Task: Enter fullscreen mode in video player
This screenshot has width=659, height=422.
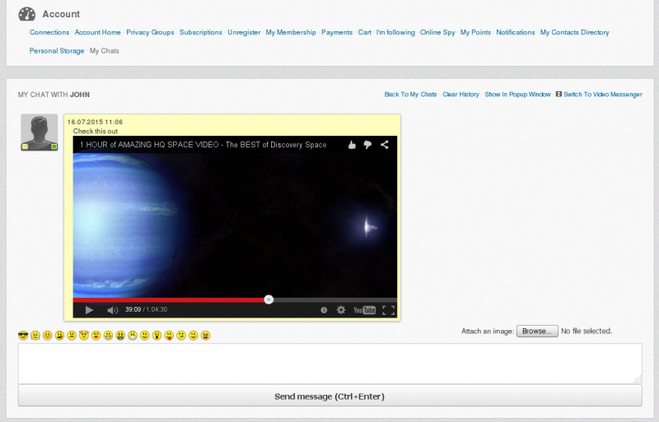Action: click(x=388, y=310)
